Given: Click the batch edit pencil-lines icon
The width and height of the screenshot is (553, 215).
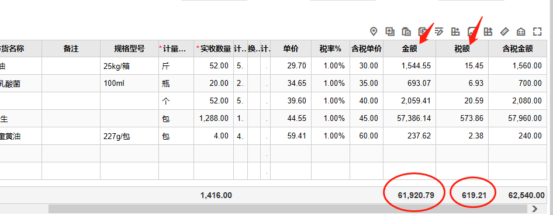Looking at the screenshot, I should coord(439,32).
